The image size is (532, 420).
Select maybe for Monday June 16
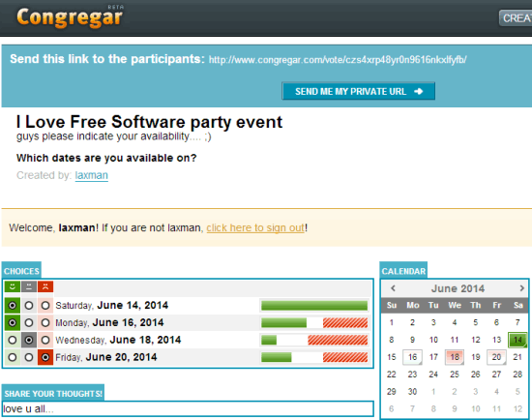click(x=29, y=322)
